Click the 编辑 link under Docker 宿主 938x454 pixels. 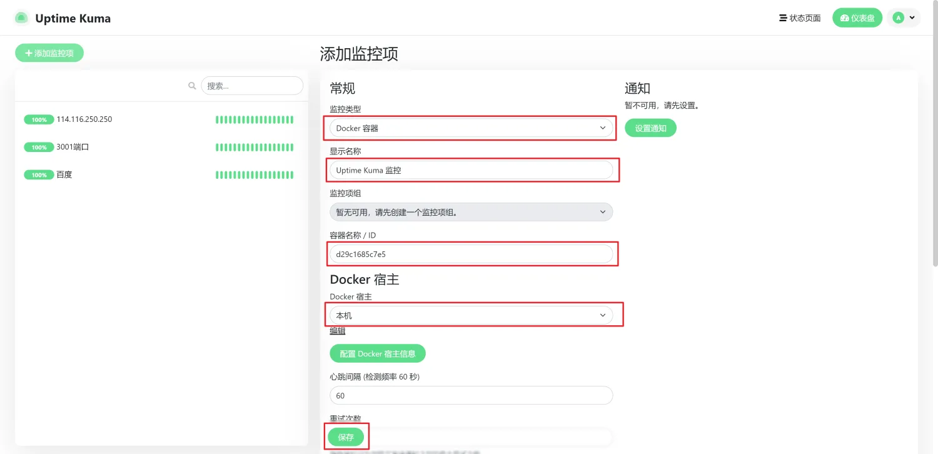338,331
